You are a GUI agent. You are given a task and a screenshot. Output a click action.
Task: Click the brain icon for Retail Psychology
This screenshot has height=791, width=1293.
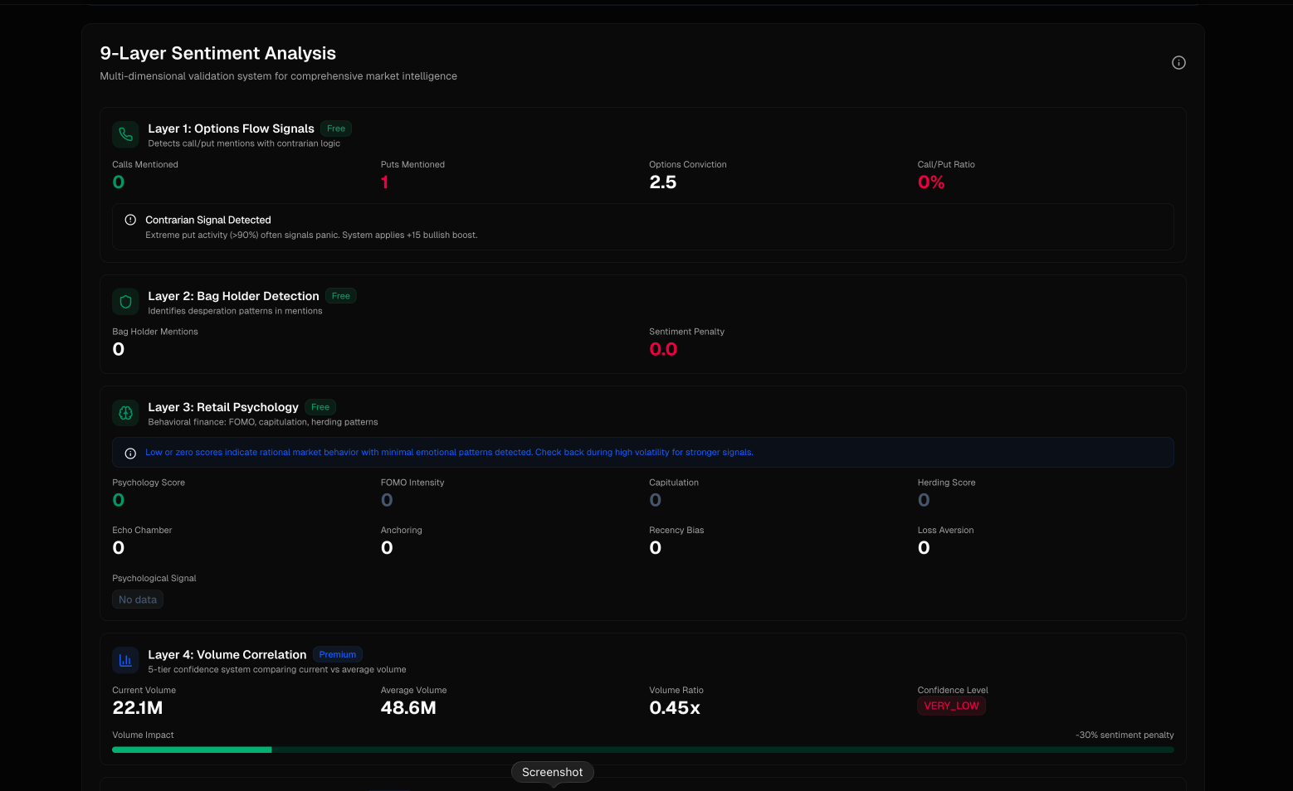coord(125,412)
